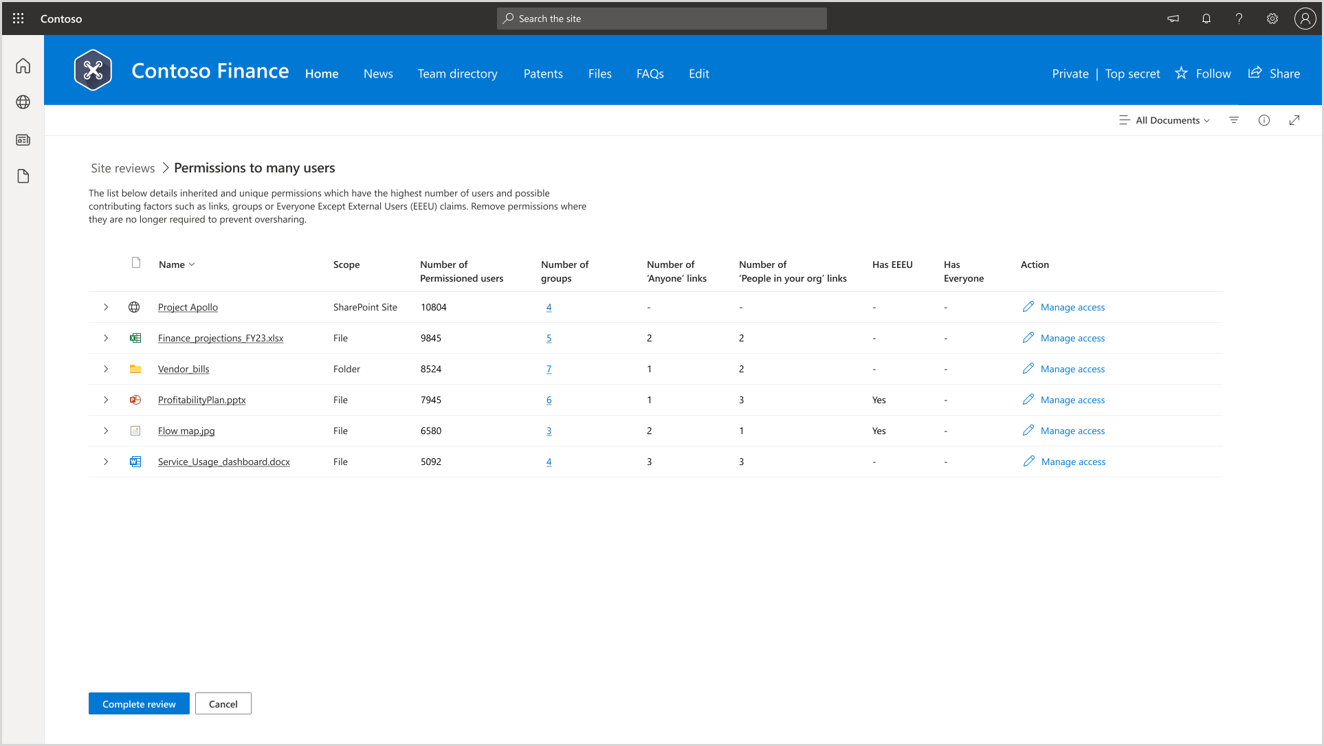
Task: Click the megaphone icon in top bar
Action: point(1173,19)
